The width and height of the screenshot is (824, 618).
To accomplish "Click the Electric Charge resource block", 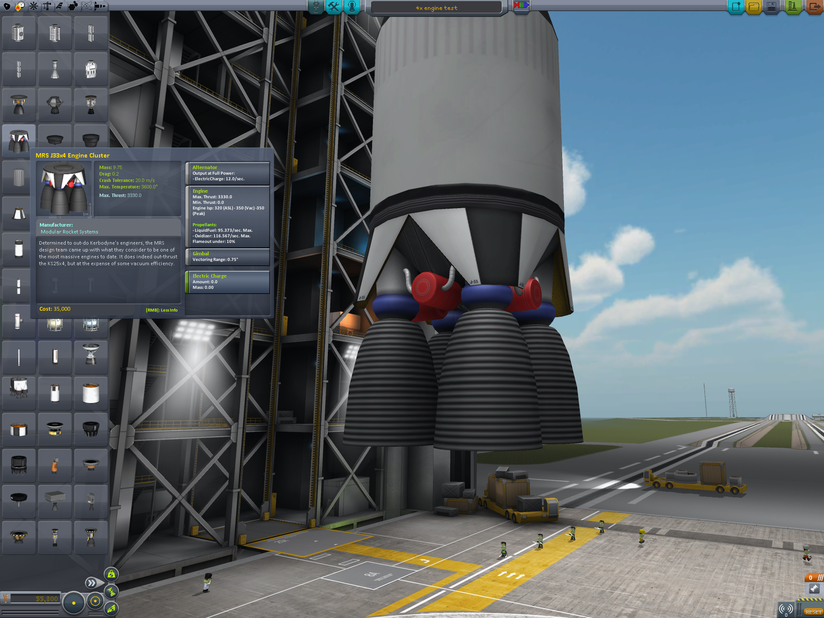I will 227,282.
